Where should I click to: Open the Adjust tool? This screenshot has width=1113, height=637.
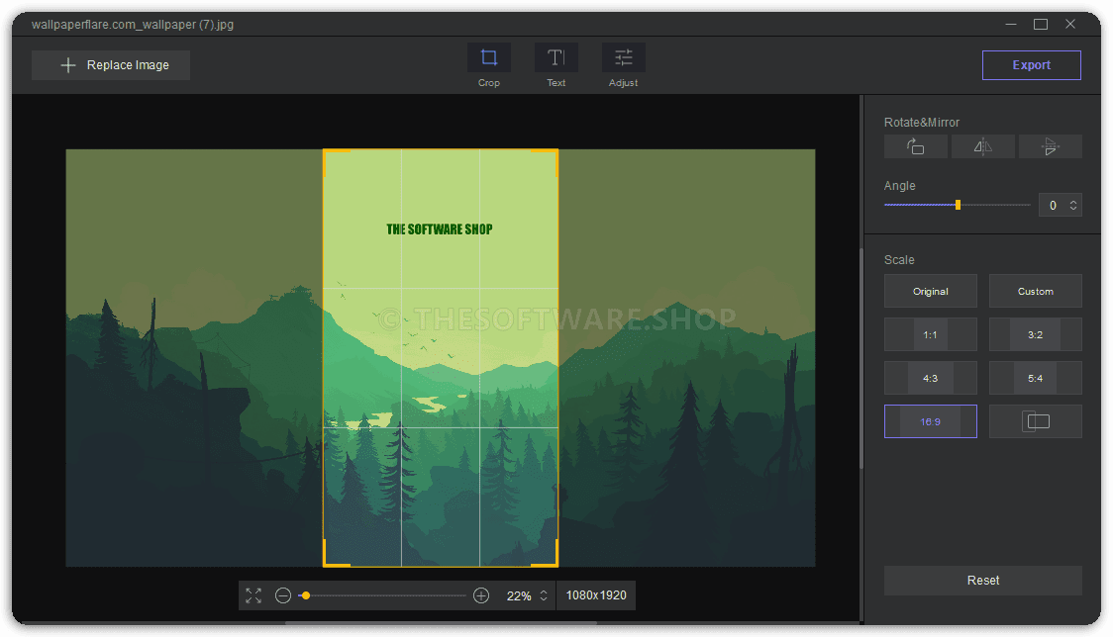click(623, 57)
